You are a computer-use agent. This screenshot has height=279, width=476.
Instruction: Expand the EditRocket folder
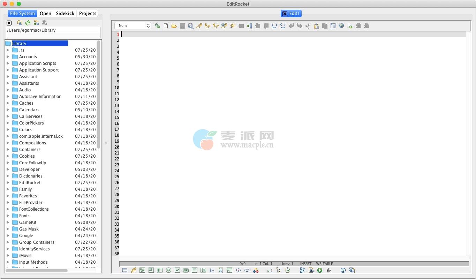[x=8, y=183]
